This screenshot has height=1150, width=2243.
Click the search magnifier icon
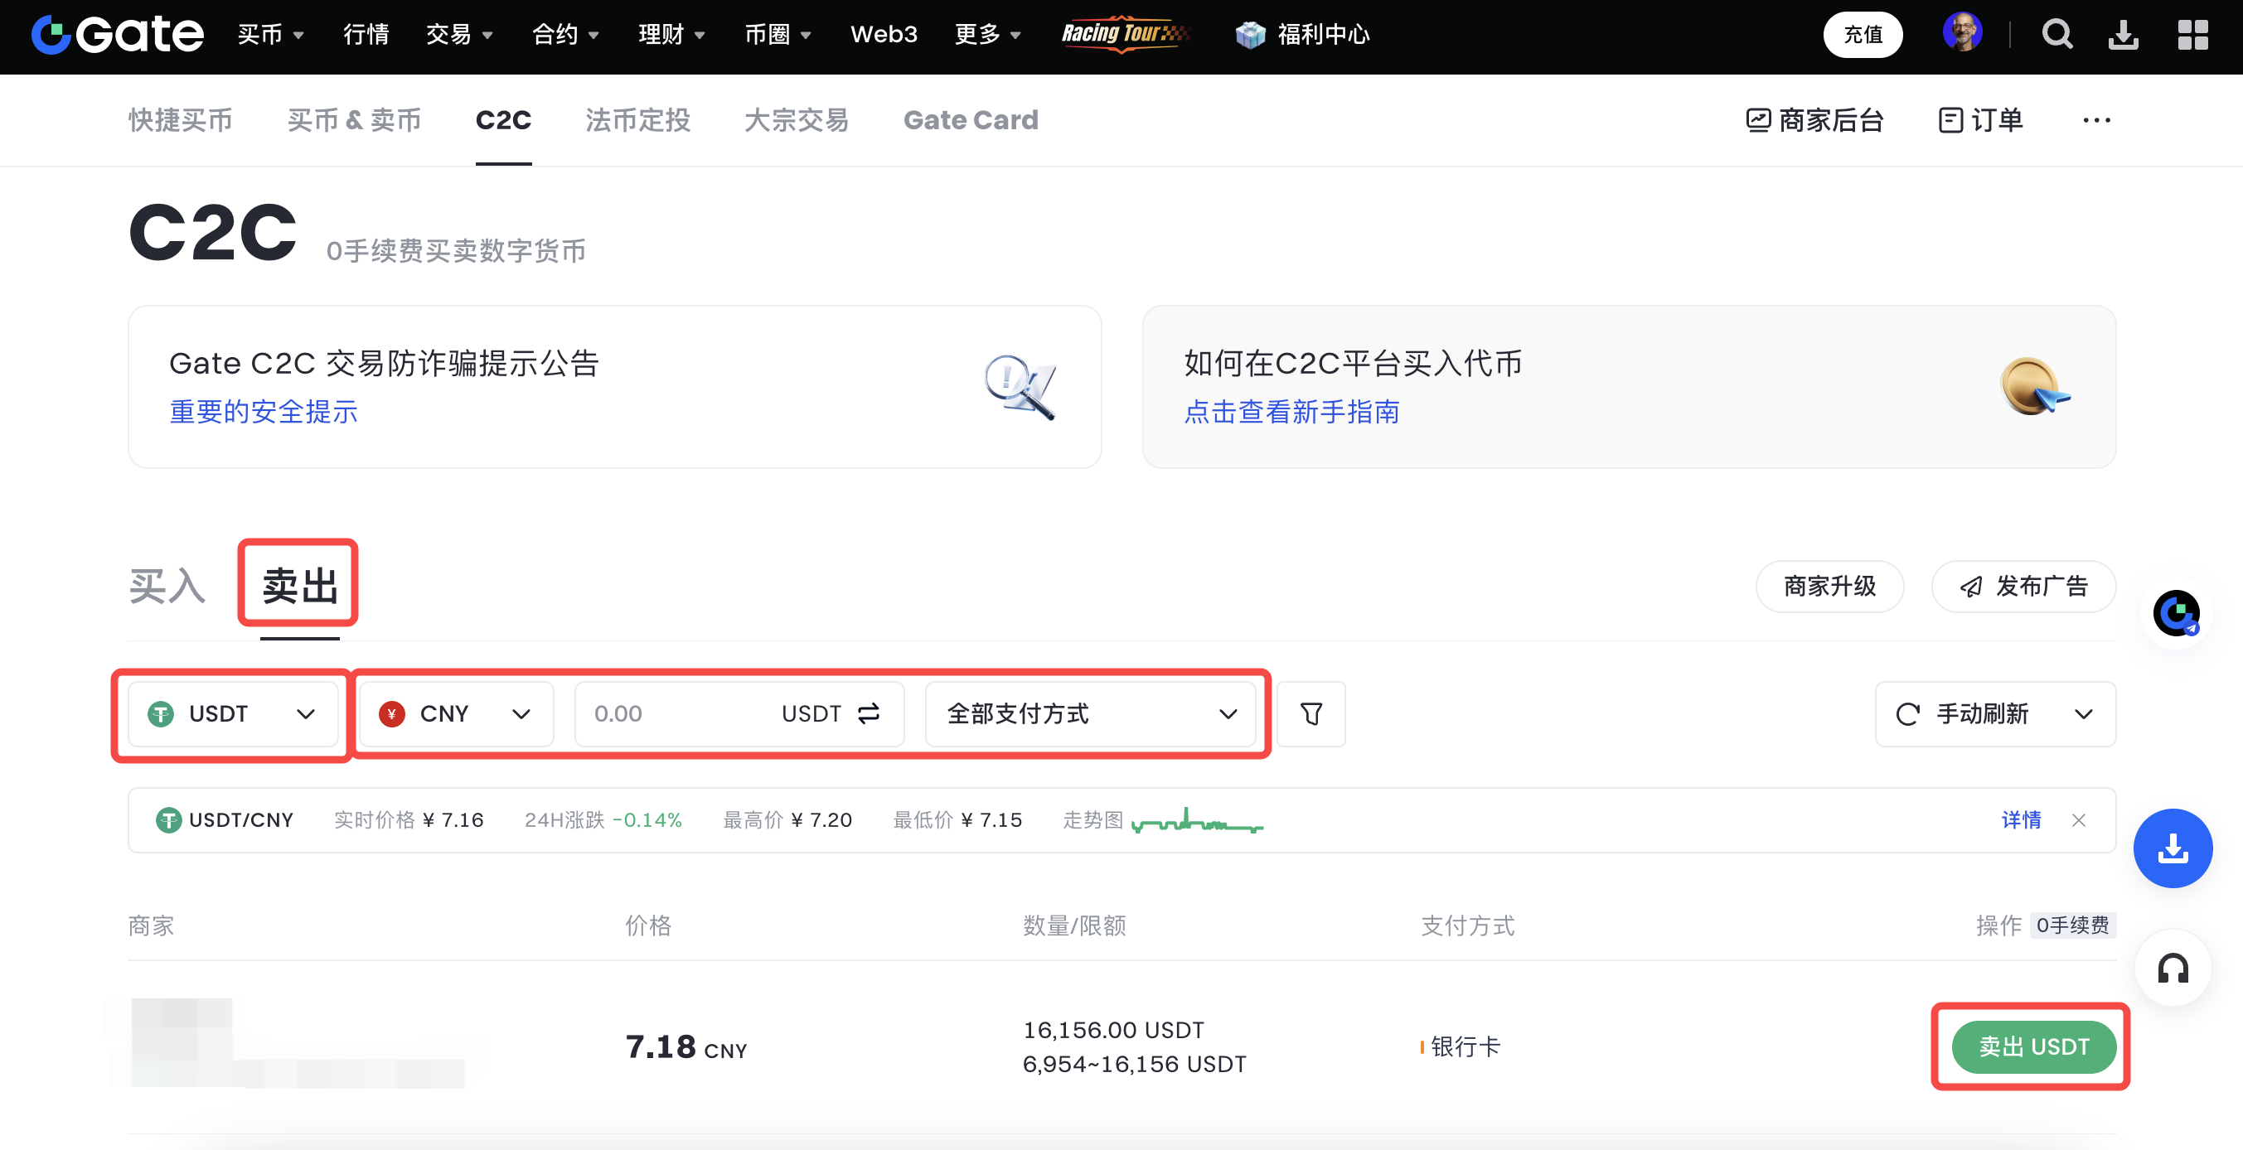(2056, 35)
